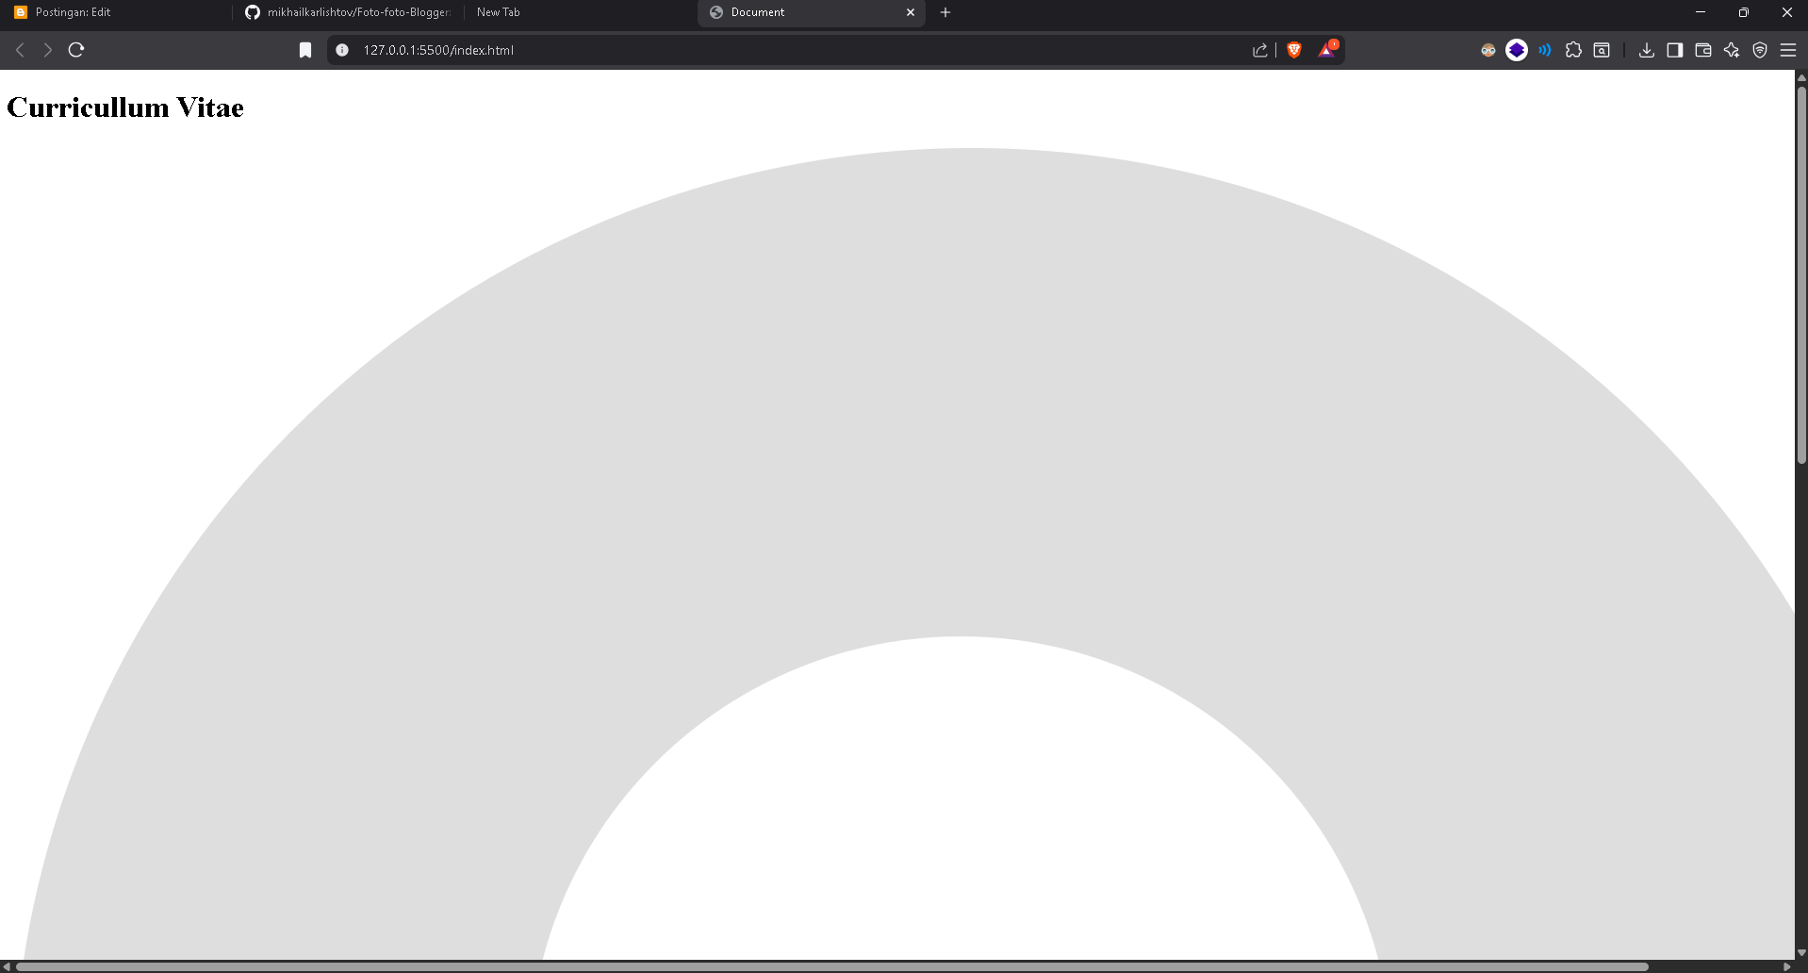Open Brave Rewards triangle icon

click(x=1327, y=49)
